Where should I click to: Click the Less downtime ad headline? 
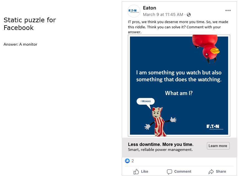(161, 145)
